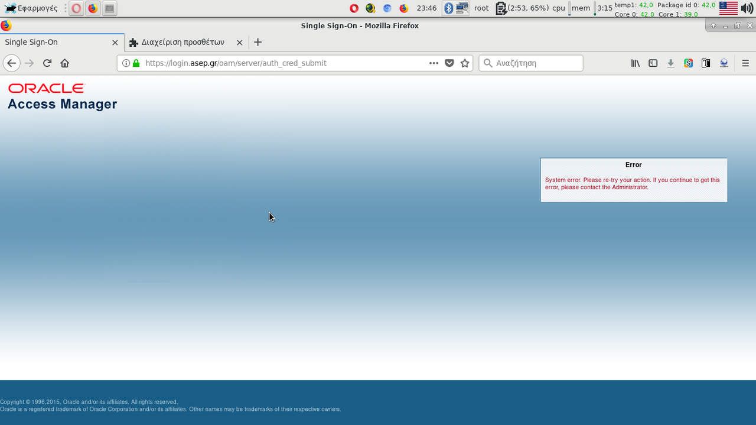Launch Firefox from the panel launcher
The width and height of the screenshot is (756, 425).
[x=403, y=8]
